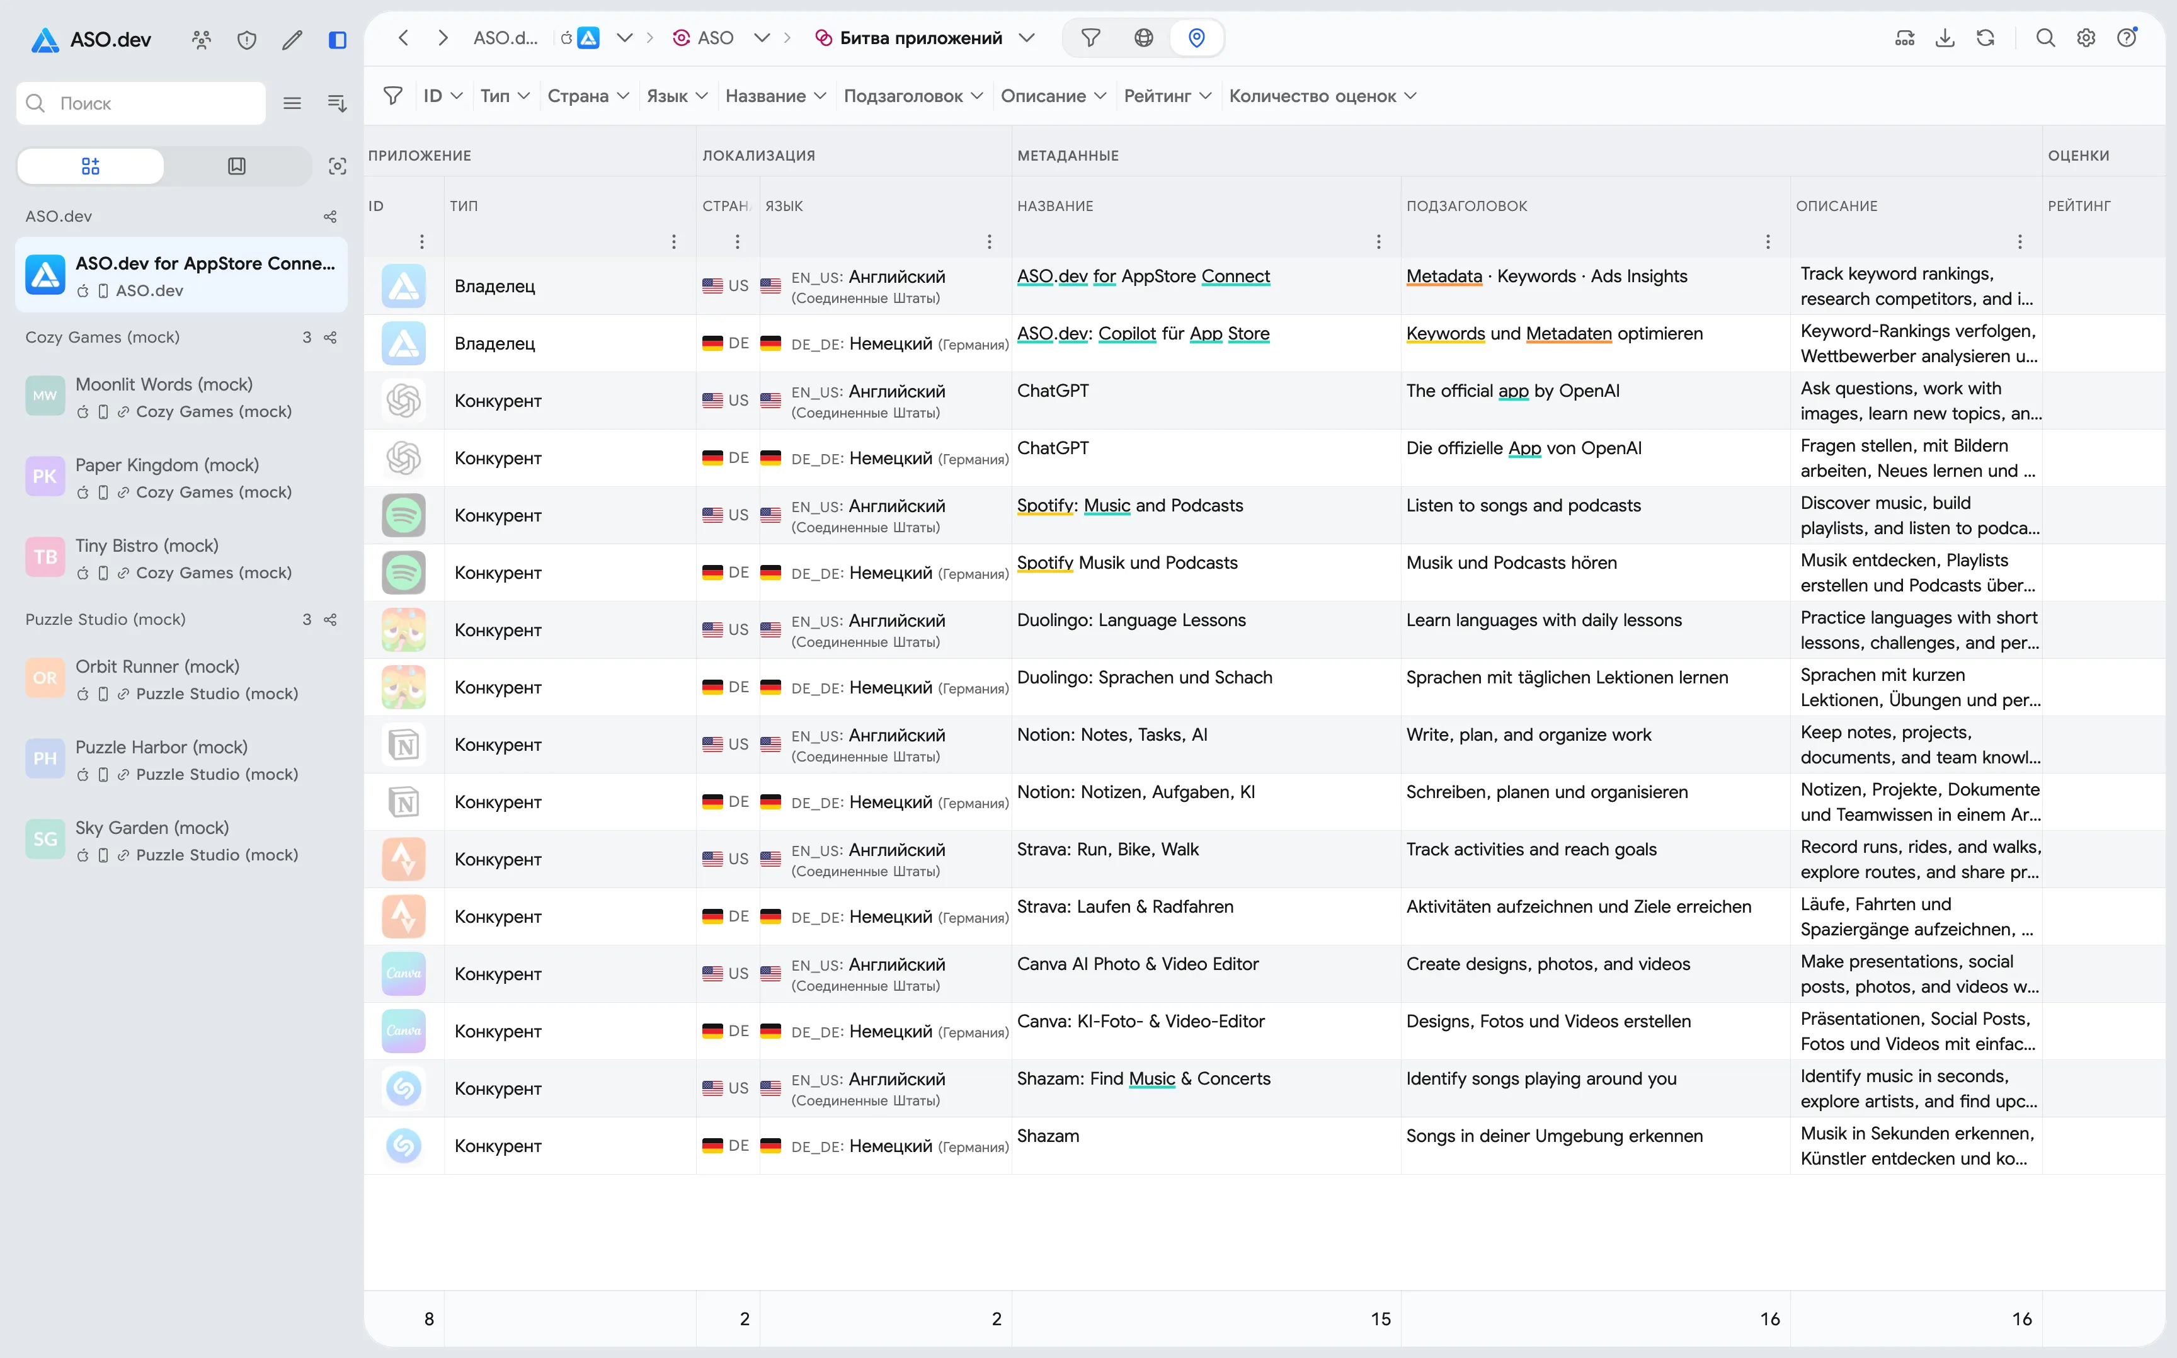
Task: Share the Cozy Games (mock) group
Action: 329,338
